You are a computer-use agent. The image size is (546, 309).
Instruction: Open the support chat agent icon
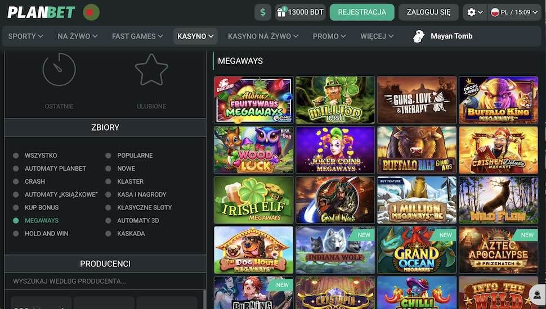[538, 294]
